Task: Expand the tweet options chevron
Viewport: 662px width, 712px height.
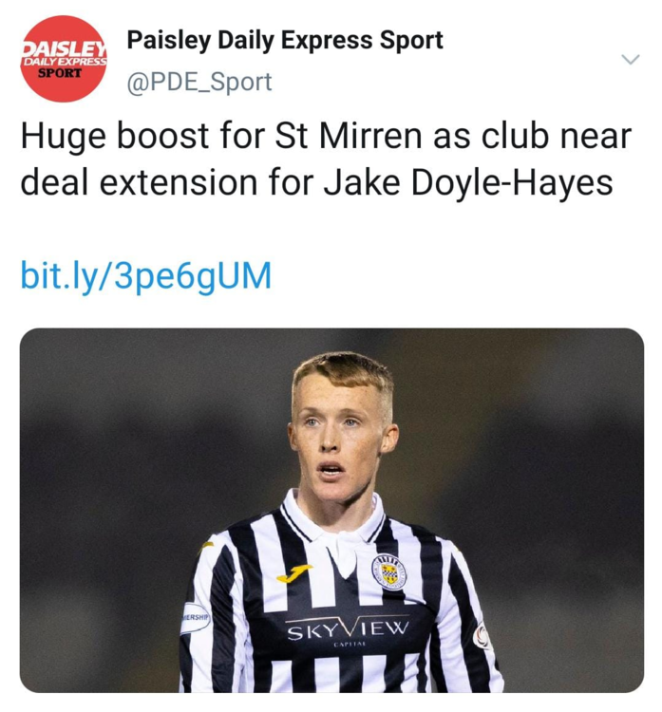Action: point(631,60)
